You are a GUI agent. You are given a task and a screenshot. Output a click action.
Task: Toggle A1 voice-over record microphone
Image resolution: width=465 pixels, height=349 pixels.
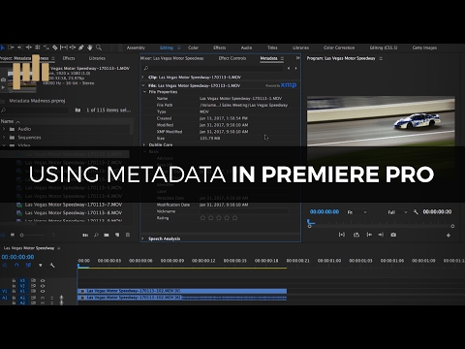tap(61, 299)
